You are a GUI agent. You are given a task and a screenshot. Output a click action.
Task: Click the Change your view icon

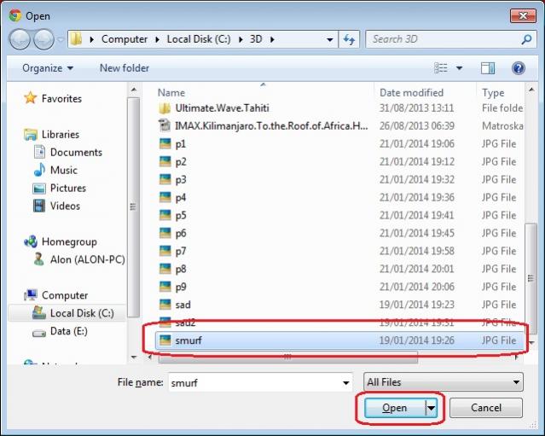(441, 68)
